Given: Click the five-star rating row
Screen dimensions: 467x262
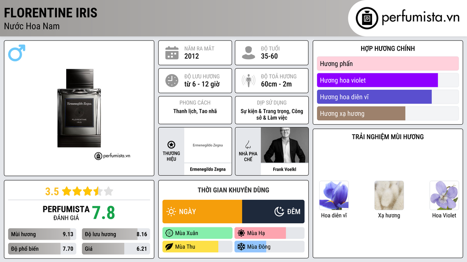Looking at the screenshot, I should click(x=88, y=191).
